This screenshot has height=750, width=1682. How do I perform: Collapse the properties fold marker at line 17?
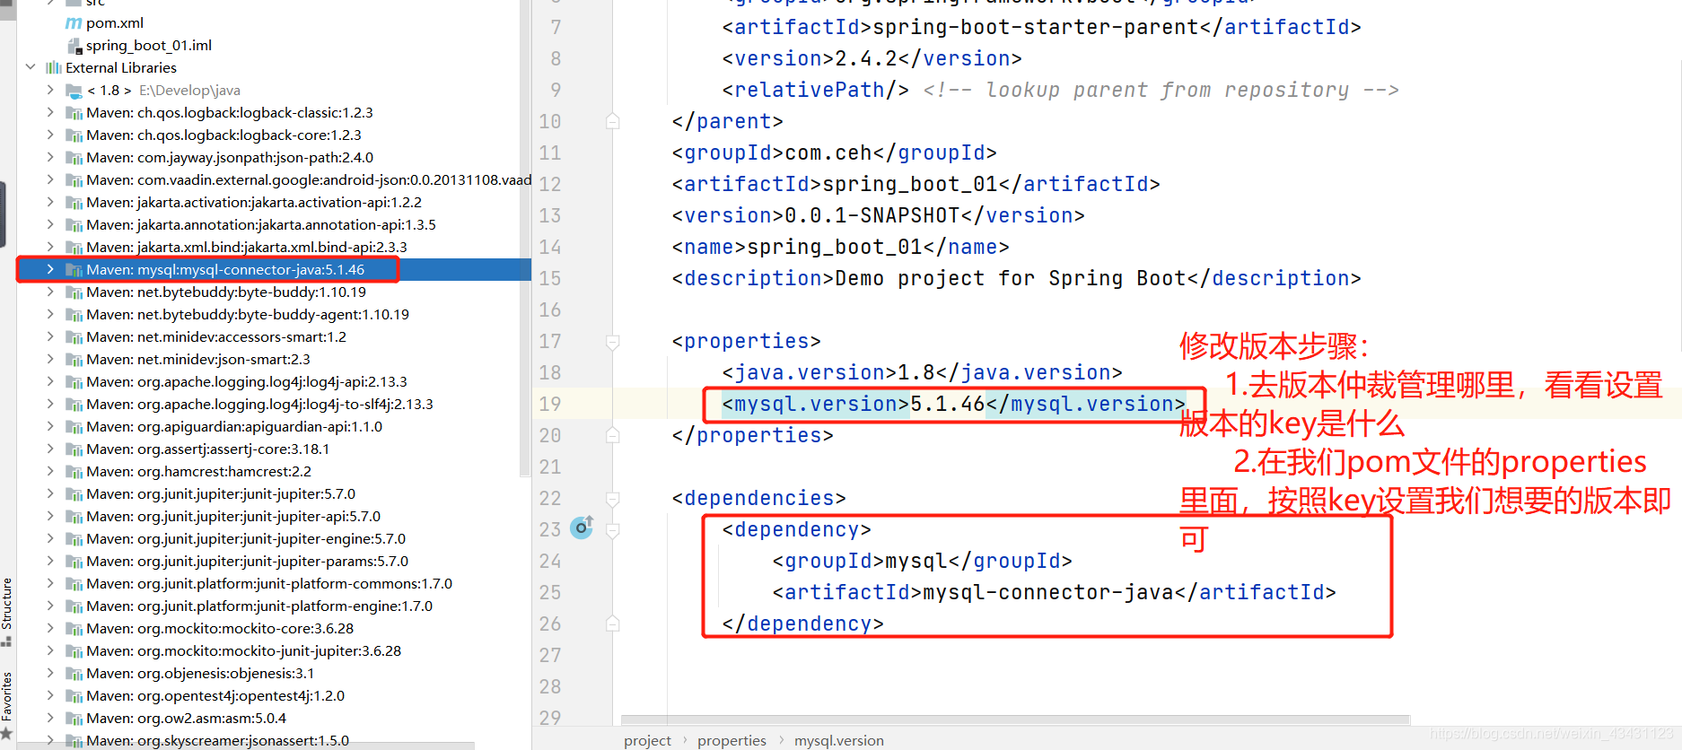[612, 342]
